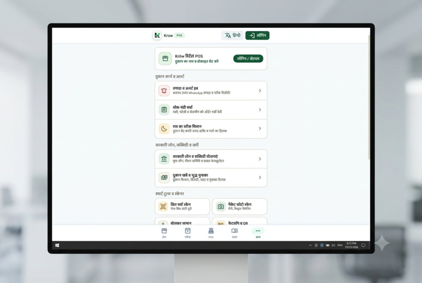Select the three-dots More tab
Viewport: 422px width, 283px height.
coord(258,233)
